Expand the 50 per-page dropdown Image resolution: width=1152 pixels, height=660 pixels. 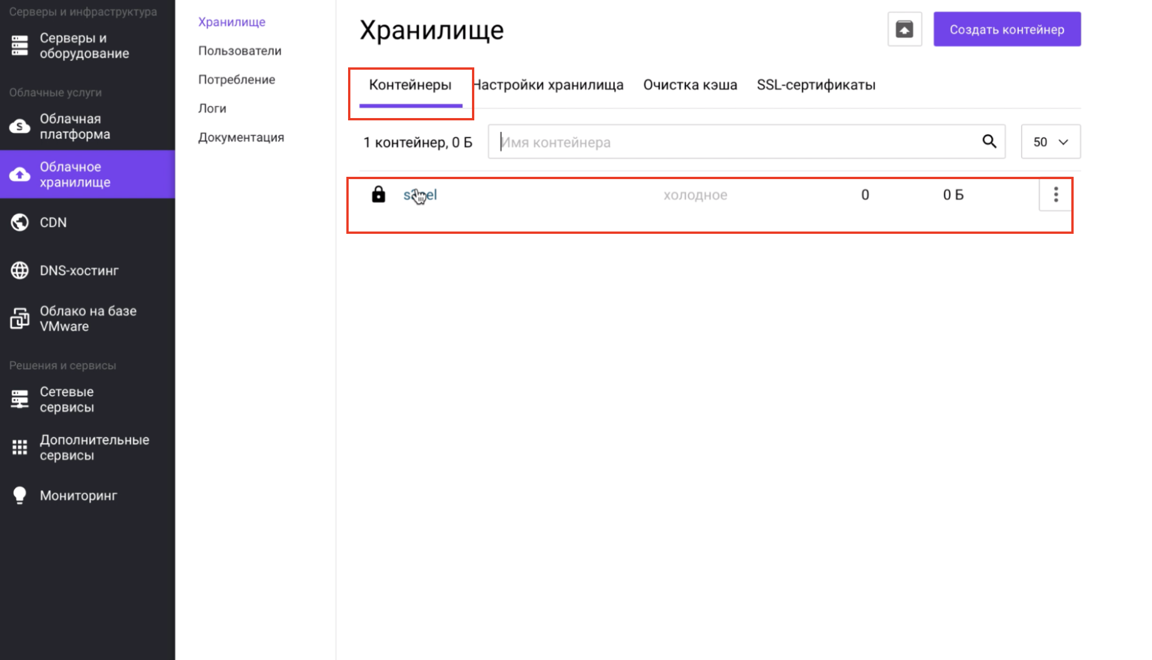click(1050, 142)
